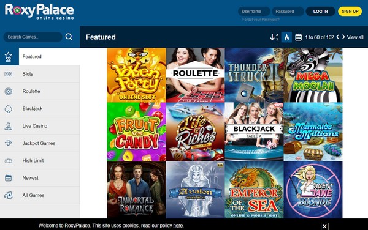Screen dimensions: 368x230
Task: Click the Jackpot Games diamond icon
Action: pos(9,143)
